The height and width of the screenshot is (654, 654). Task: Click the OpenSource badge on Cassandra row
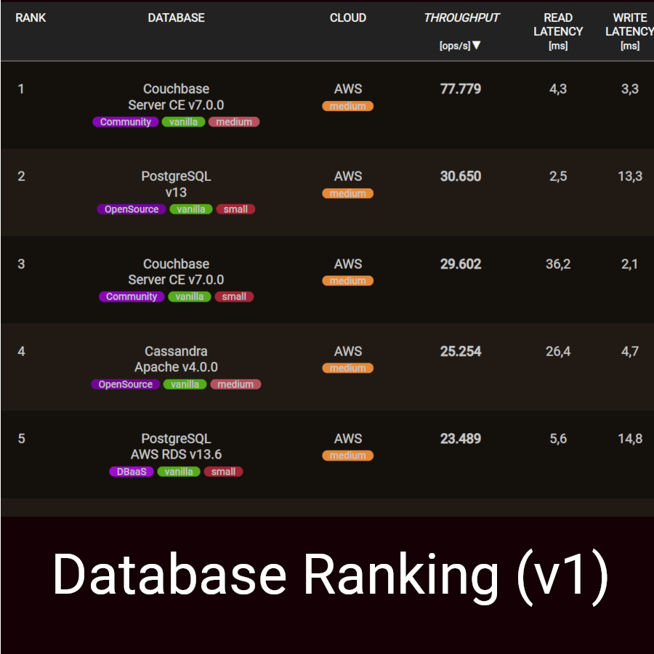coord(125,384)
